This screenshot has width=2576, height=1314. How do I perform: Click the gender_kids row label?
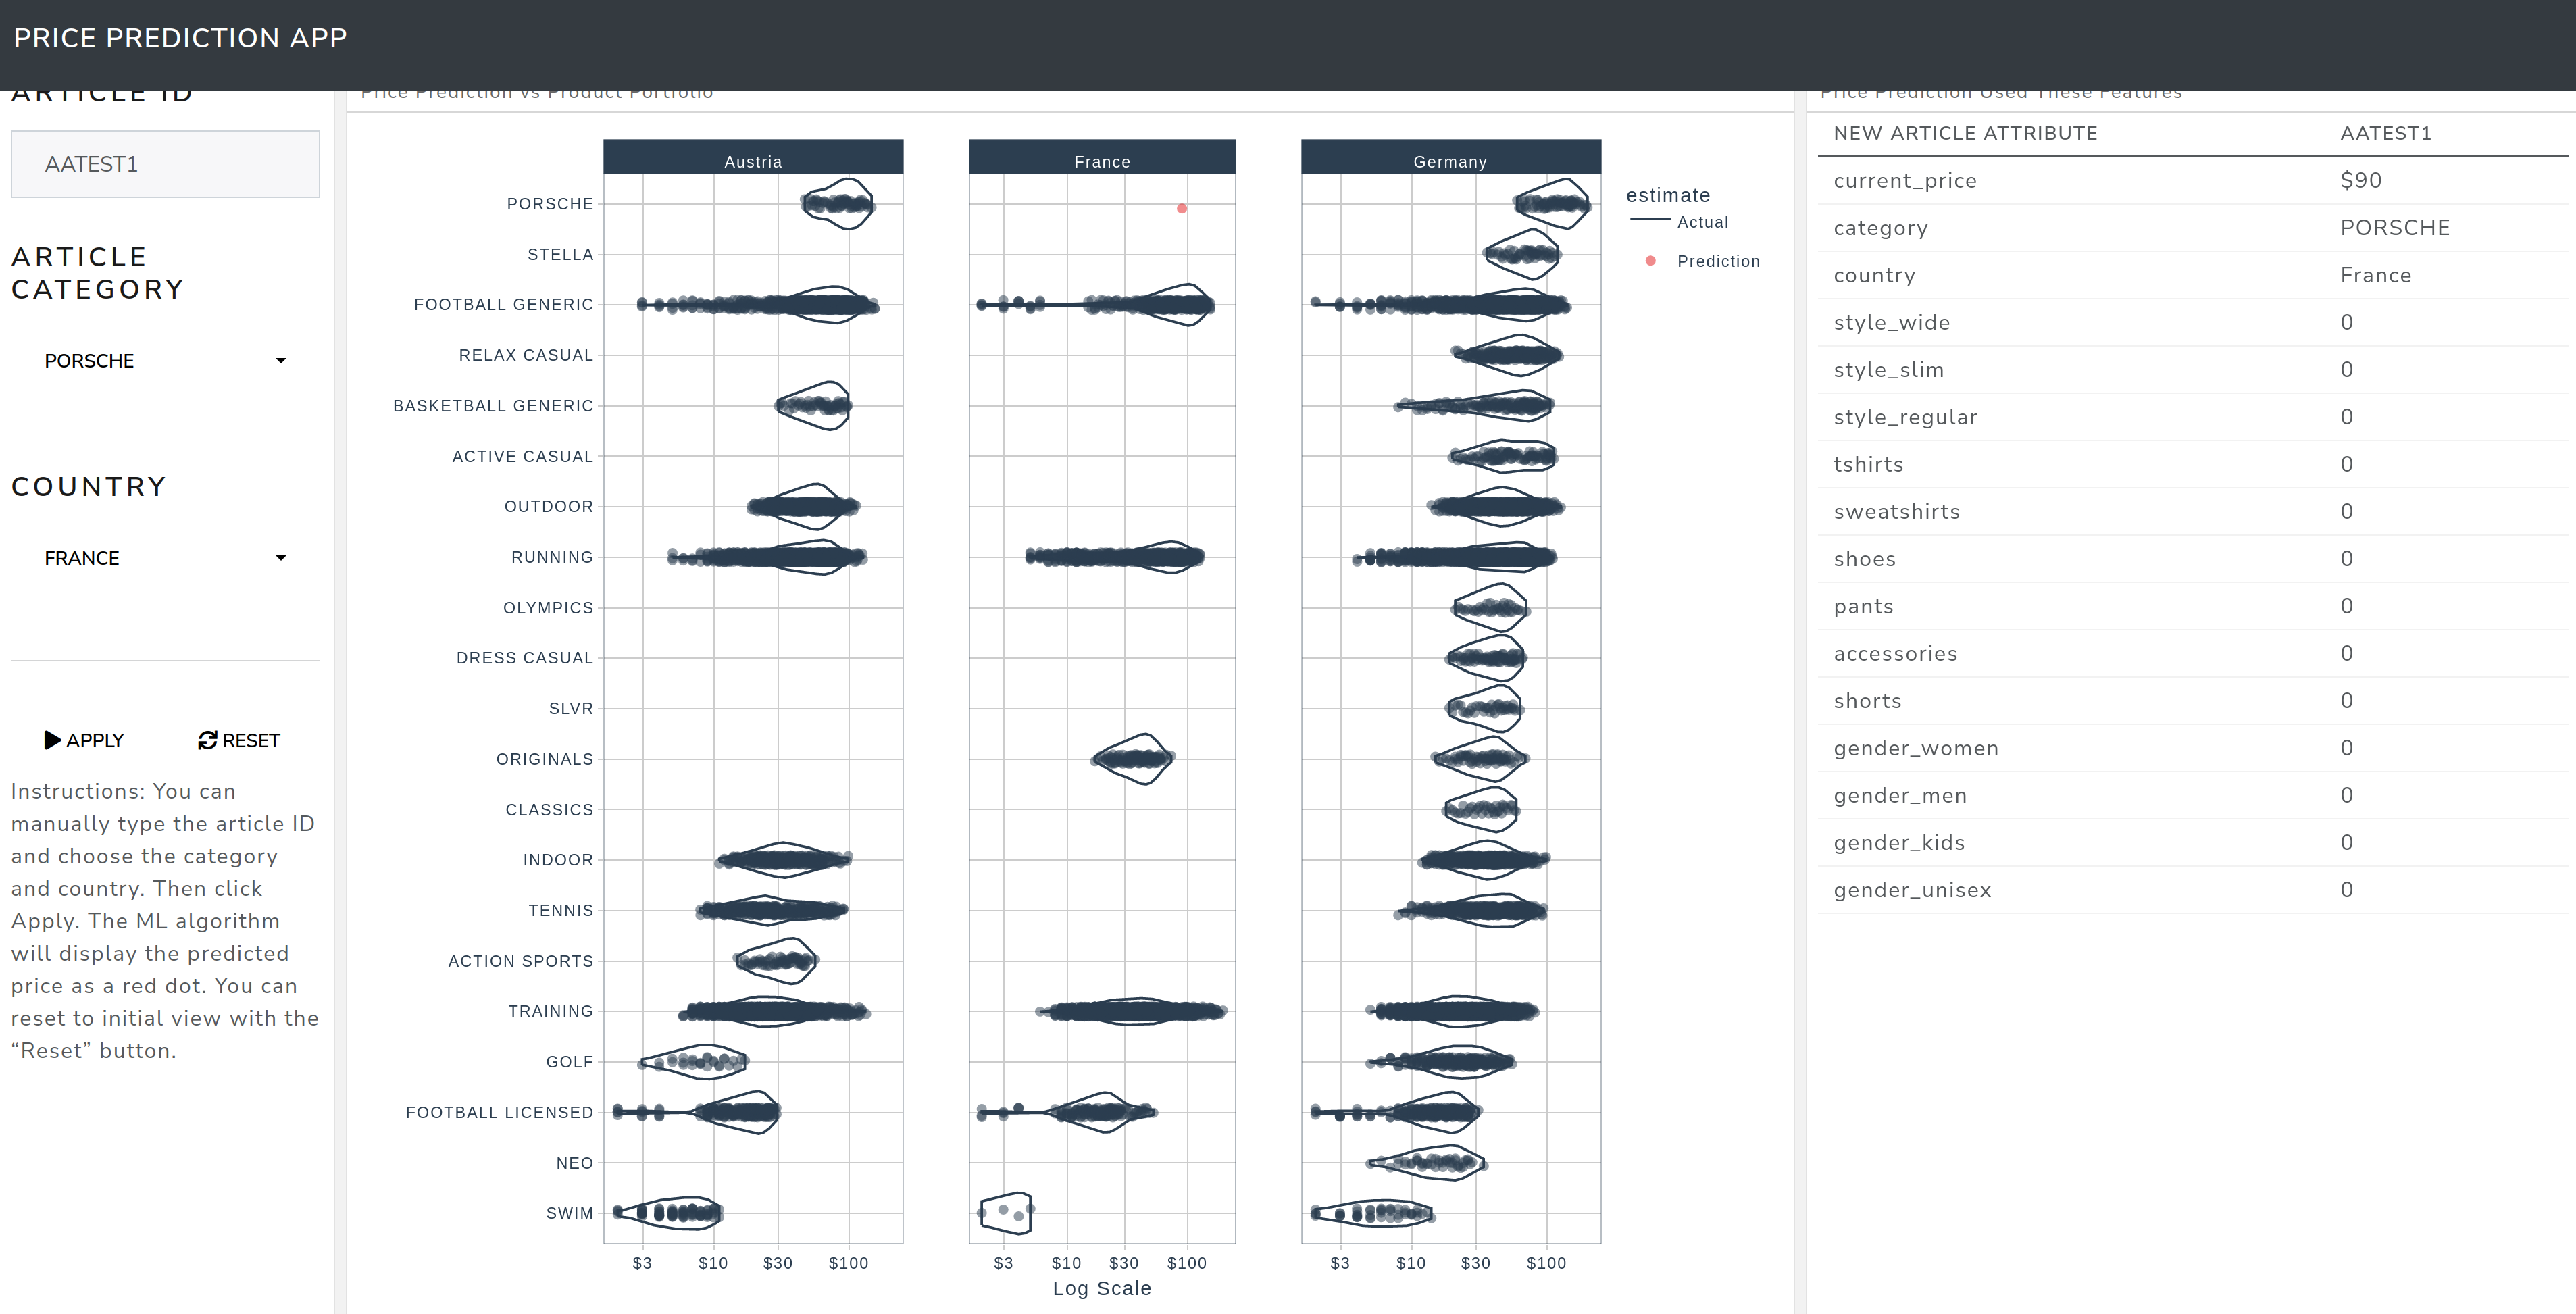point(1898,843)
